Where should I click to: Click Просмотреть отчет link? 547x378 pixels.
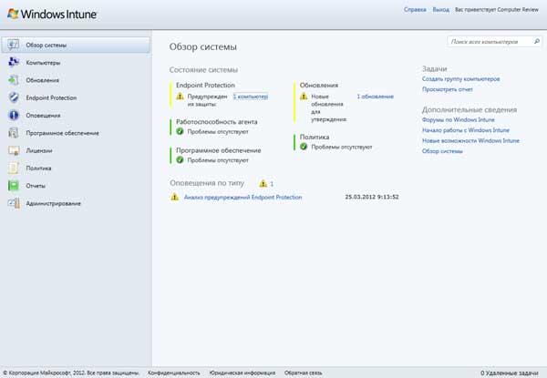(448, 89)
